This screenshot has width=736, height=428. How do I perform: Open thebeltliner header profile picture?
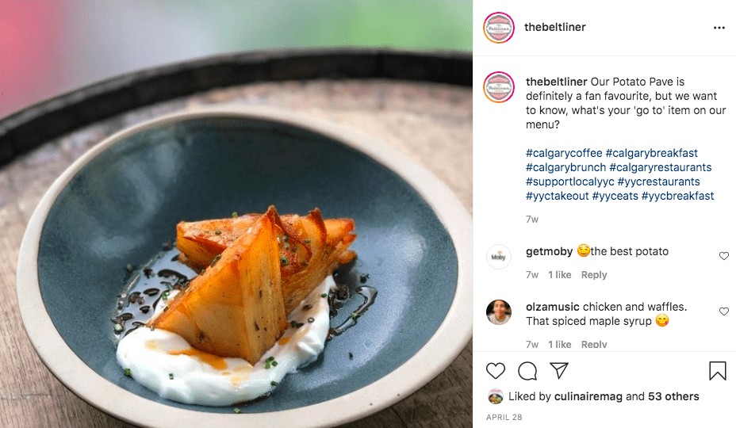pyautogui.click(x=499, y=28)
